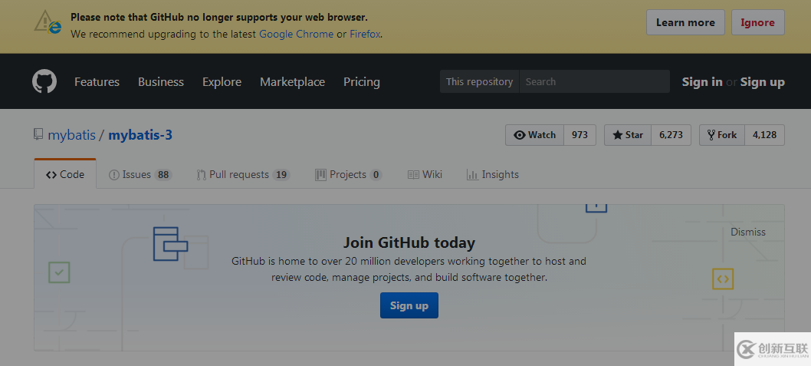Open Marketplace from the header
The image size is (811, 366).
coord(292,82)
